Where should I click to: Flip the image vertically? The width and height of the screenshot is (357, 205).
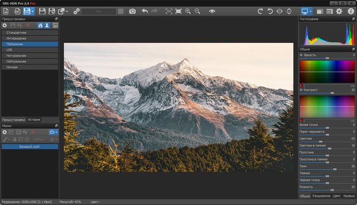289,11
